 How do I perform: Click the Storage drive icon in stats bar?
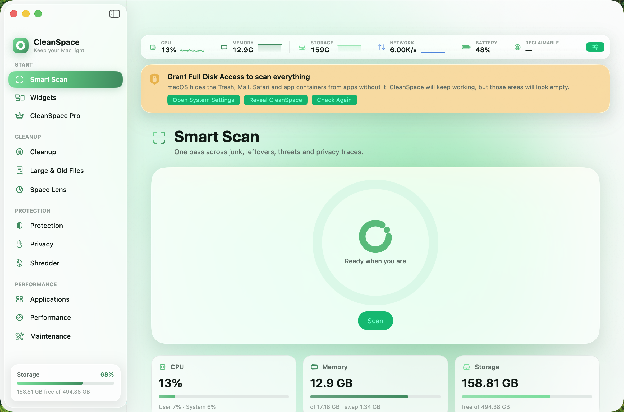[x=302, y=47]
